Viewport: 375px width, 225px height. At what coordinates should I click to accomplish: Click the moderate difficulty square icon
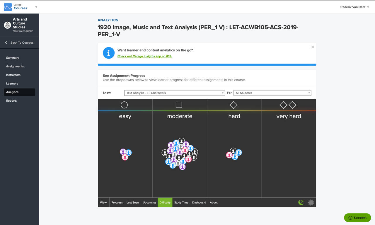tap(179, 105)
